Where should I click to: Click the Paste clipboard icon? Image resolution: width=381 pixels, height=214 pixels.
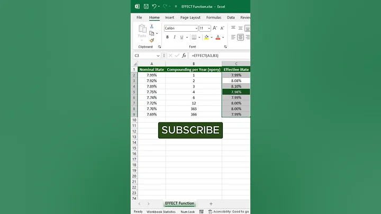pos(142,29)
